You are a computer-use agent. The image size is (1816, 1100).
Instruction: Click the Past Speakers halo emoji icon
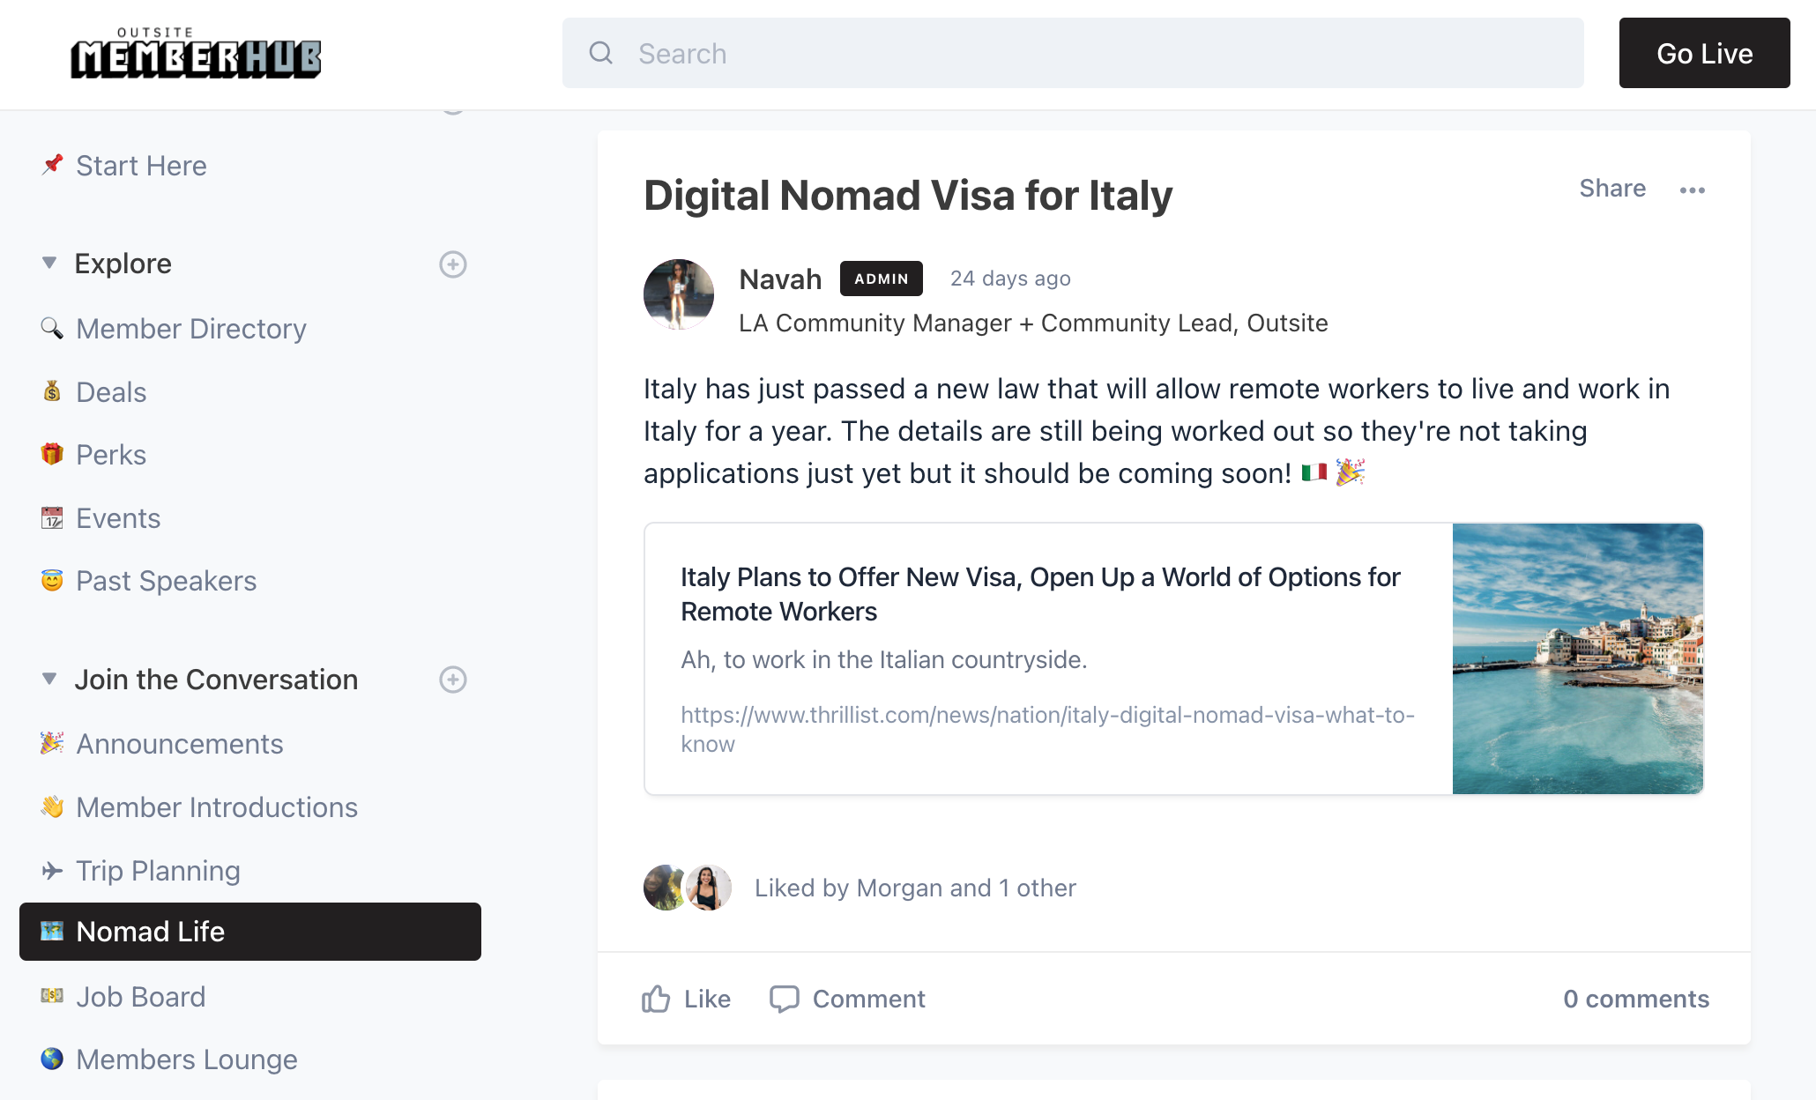point(52,580)
